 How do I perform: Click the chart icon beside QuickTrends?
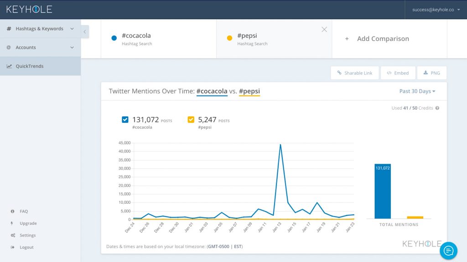click(9, 66)
